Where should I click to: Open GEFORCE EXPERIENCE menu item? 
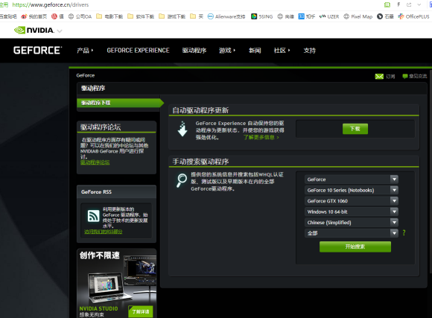(x=138, y=51)
